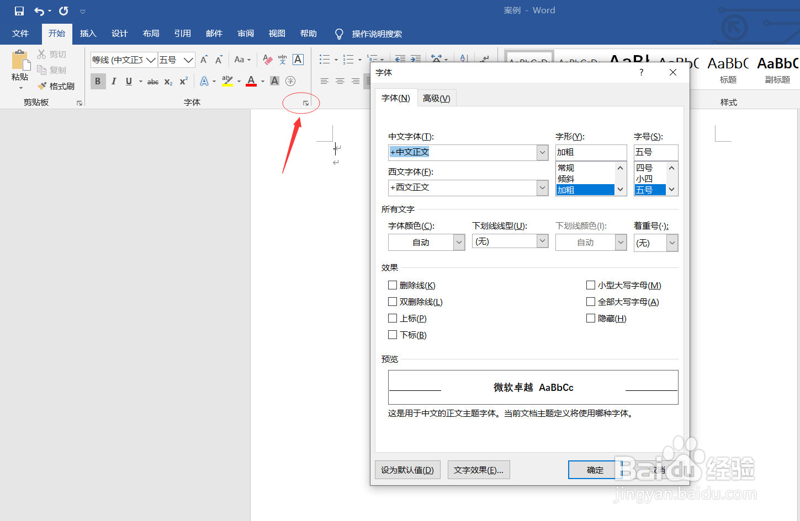Image resolution: width=800 pixels, height=521 pixels.
Task: Select the Format Painter tool
Action: (x=56, y=85)
